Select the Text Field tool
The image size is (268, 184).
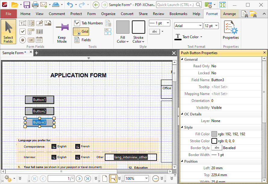[x=23, y=23]
